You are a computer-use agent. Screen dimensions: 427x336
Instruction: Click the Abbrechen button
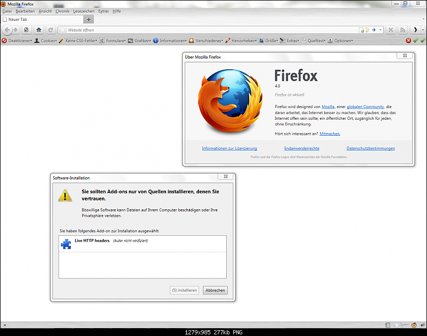(x=216, y=290)
